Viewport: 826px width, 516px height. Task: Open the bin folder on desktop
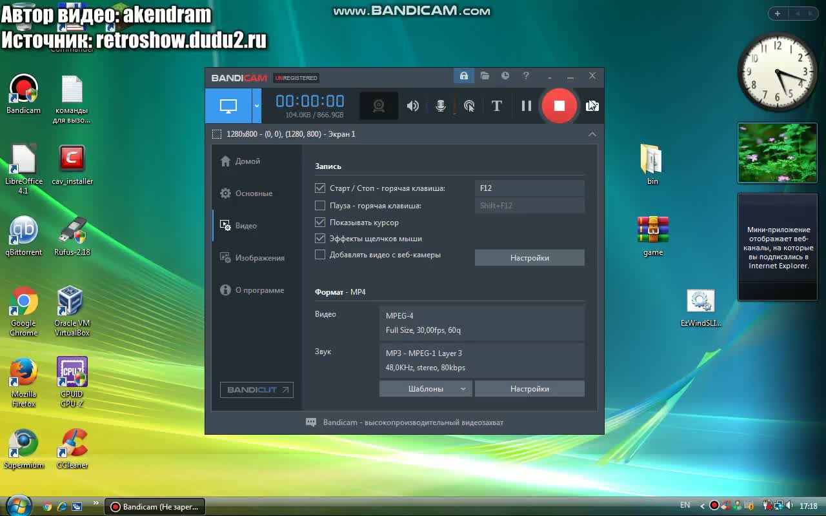point(652,165)
